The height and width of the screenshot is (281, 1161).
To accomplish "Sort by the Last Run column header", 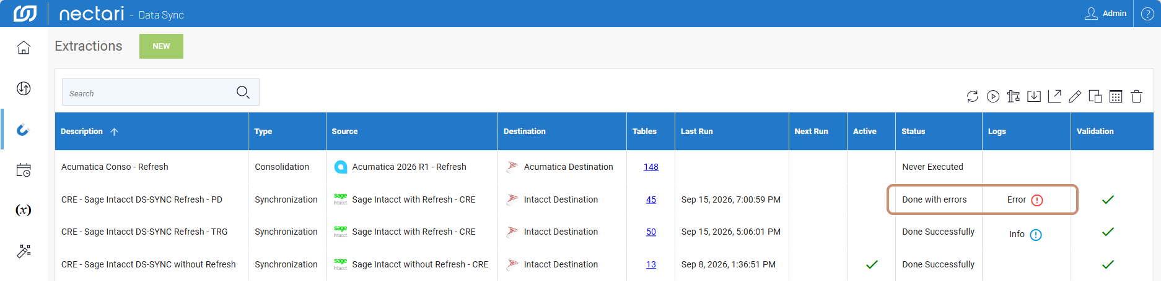I will pos(697,132).
